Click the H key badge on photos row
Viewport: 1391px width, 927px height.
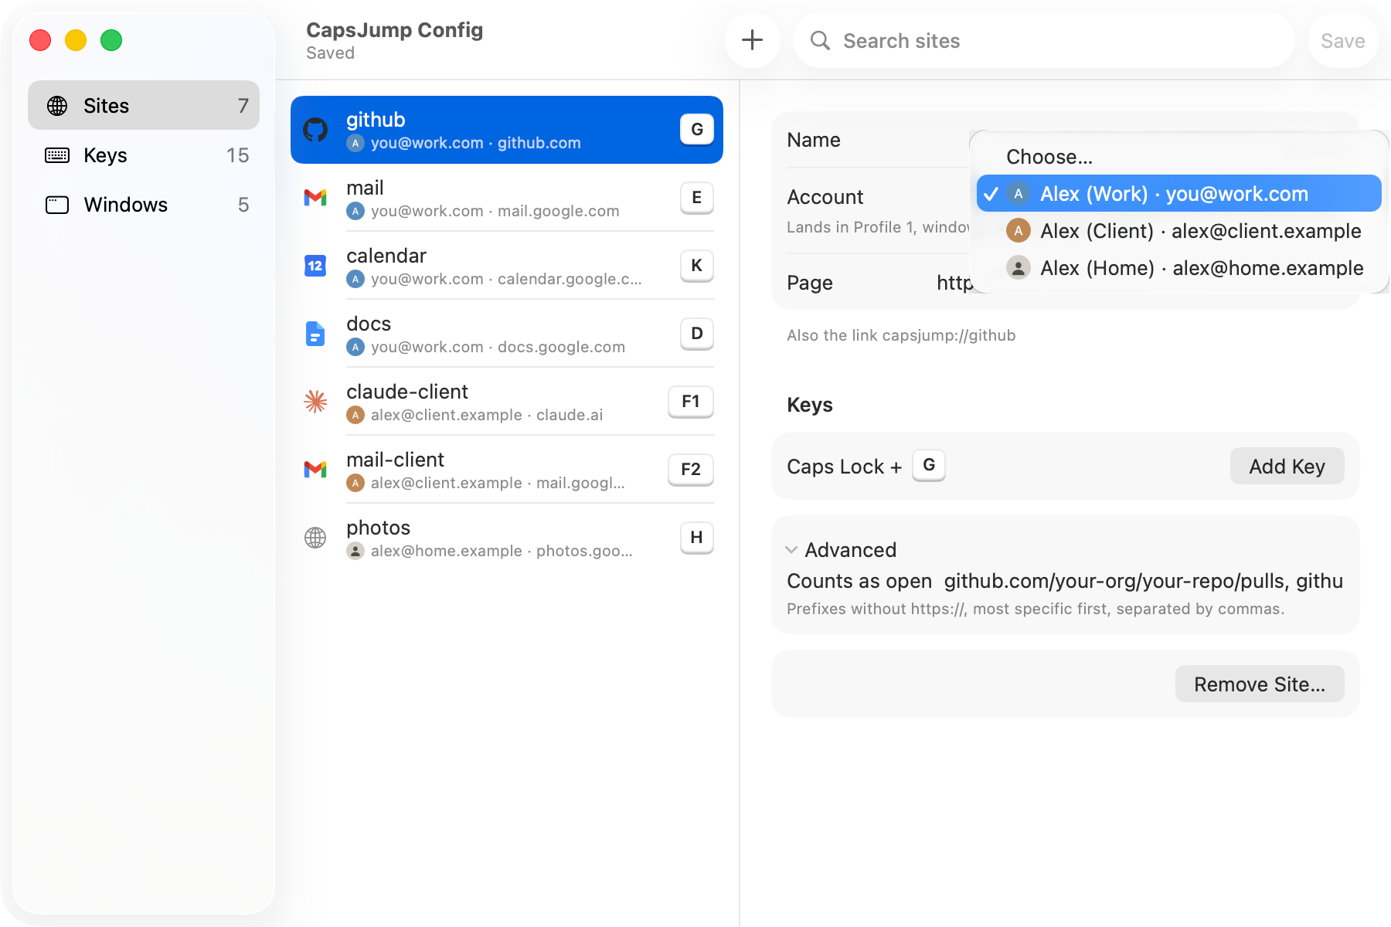(697, 538)
